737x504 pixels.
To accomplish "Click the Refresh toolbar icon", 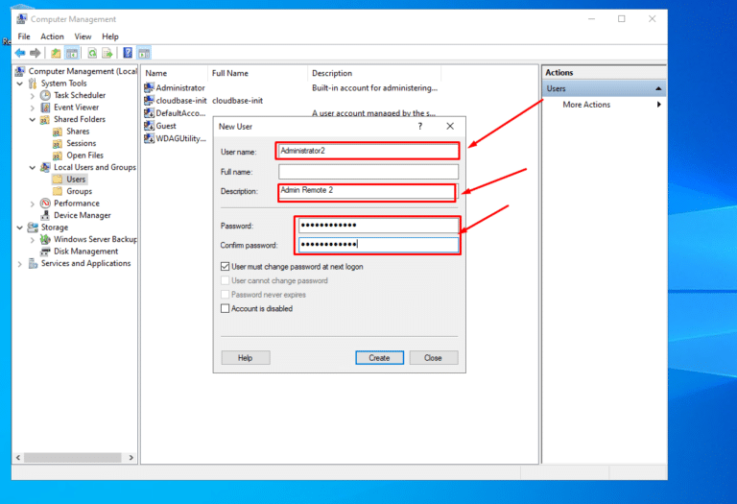I will click(x=92, y=53).
